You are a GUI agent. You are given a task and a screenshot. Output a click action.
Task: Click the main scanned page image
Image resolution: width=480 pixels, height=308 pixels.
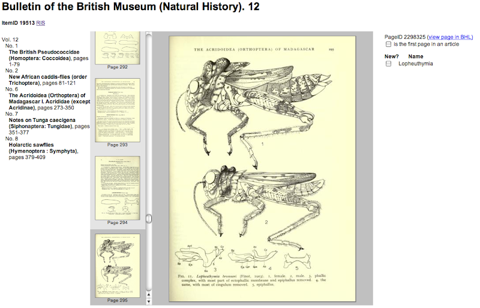coord(262,169)
